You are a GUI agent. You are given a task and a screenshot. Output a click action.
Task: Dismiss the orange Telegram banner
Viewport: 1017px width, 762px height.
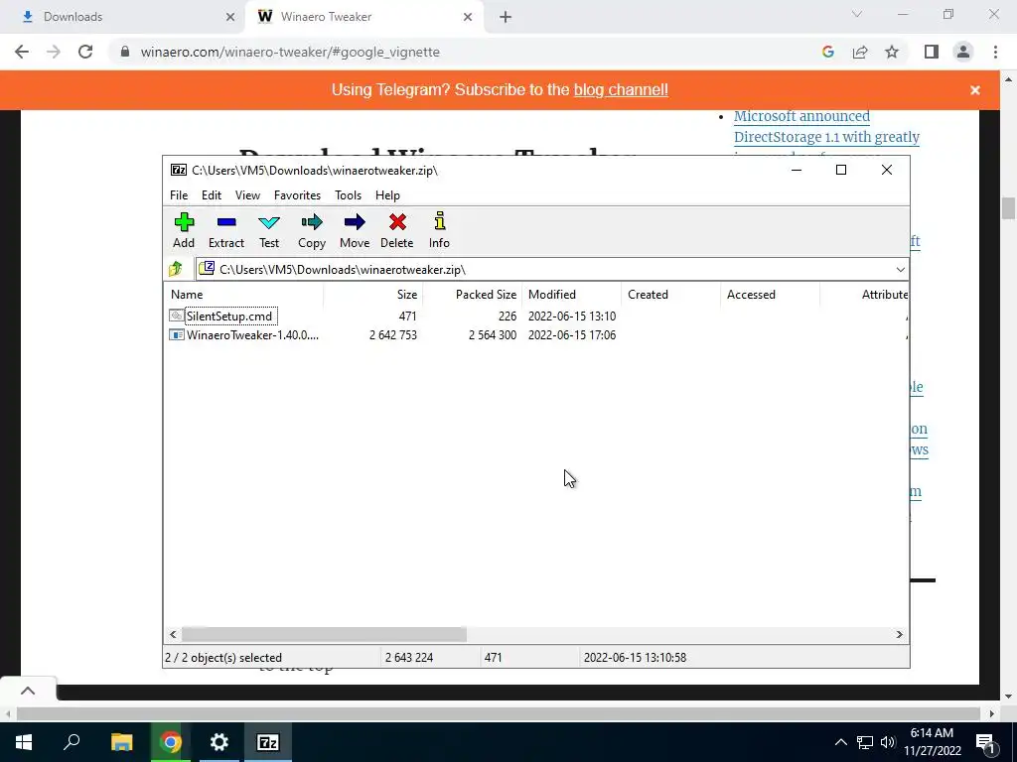tap(975, 90)
